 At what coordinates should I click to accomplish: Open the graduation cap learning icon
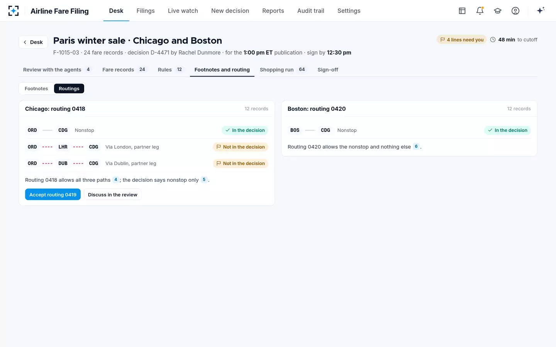(498, 11)
